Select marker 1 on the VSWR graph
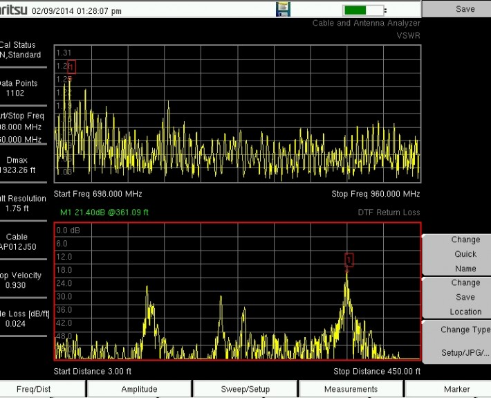 point(71,67)
